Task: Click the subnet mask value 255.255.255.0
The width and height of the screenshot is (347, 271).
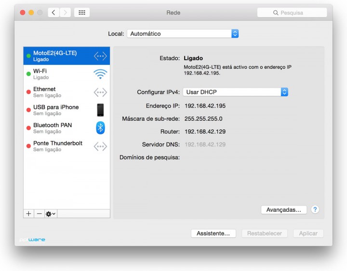Action: [203, 119]
